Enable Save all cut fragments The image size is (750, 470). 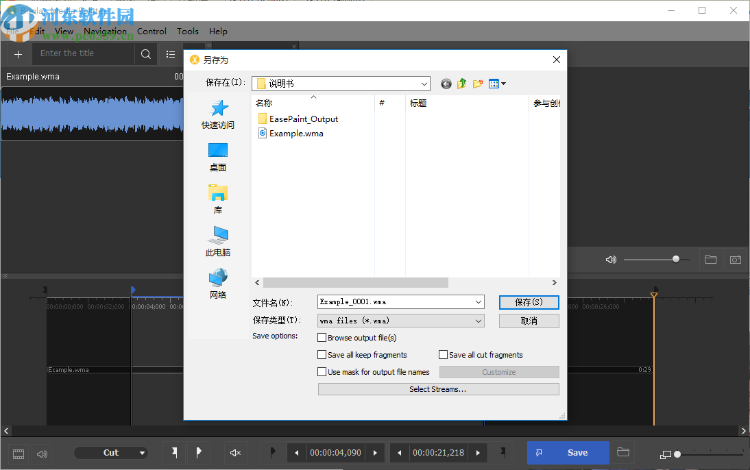443,354
